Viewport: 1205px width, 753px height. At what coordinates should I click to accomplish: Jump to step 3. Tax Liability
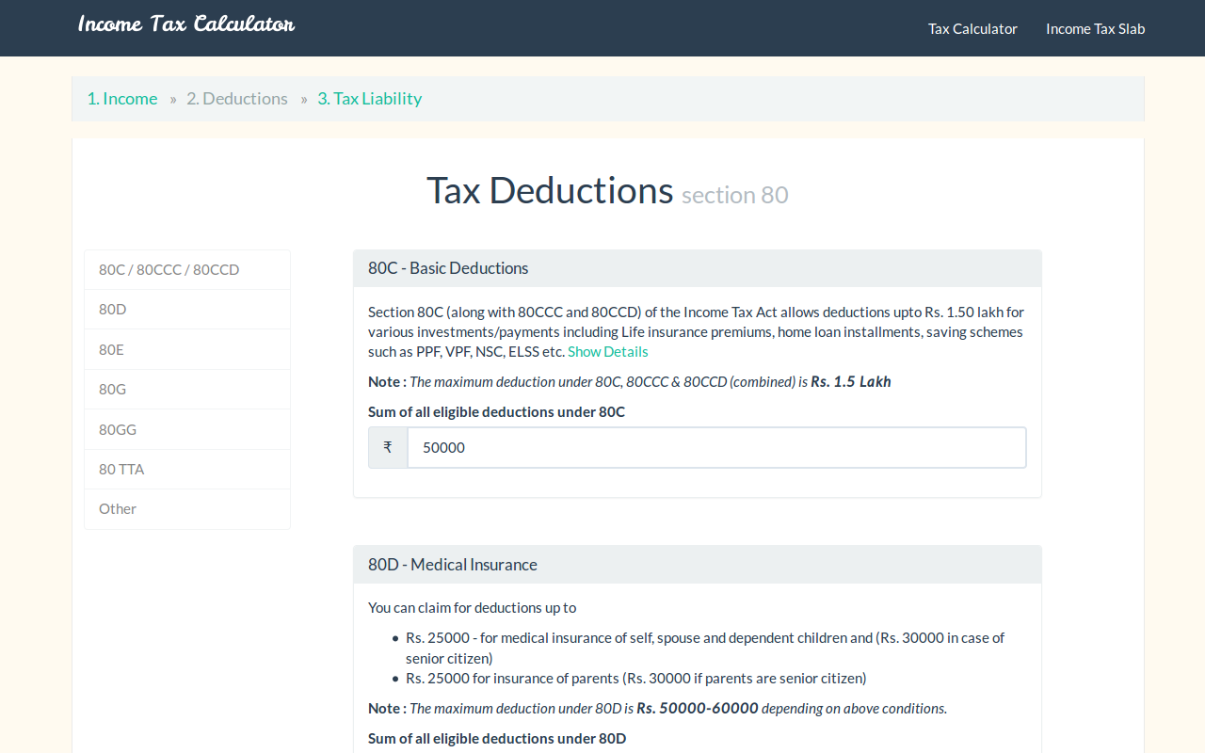tap(369, 99)
